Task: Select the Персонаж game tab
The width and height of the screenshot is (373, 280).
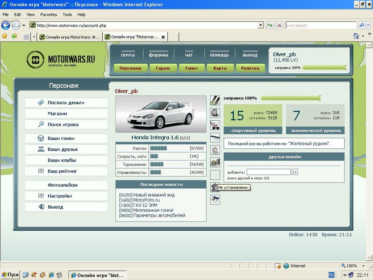Action: point(130,68)
